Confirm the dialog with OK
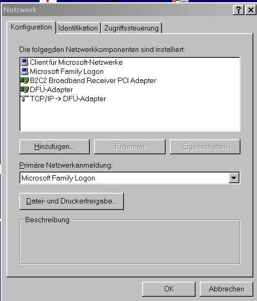257x301 pixels. point(169,289)
